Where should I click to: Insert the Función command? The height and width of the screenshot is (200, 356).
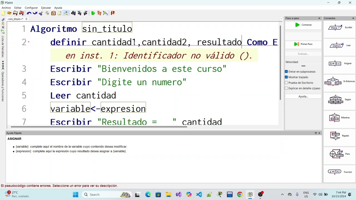pyautogui.click(x=340, y=172)
